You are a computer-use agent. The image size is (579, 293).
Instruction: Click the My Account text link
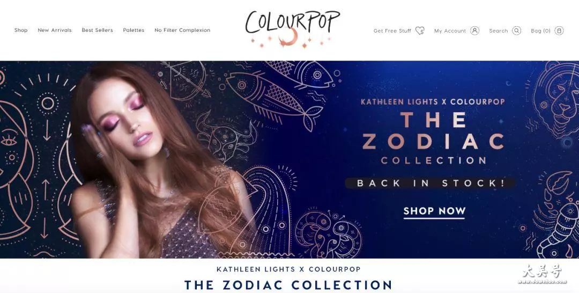(450, 31)
